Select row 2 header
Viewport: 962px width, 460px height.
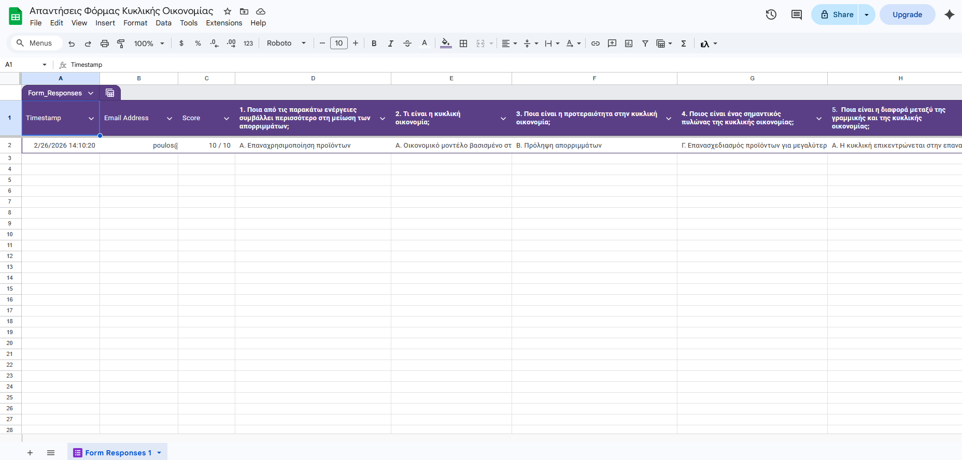(x=10, y=146)
